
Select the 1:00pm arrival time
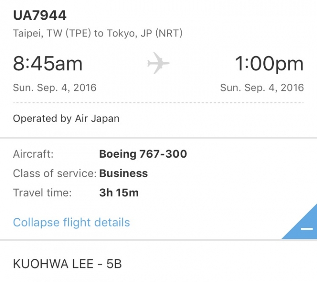click(269, 64)
